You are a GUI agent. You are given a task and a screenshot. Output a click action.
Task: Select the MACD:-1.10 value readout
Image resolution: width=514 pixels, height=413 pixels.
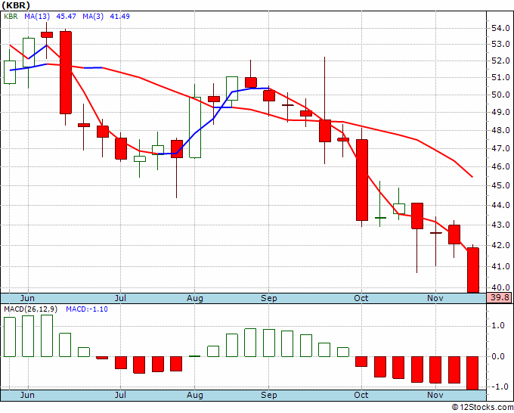coord(87,309)
